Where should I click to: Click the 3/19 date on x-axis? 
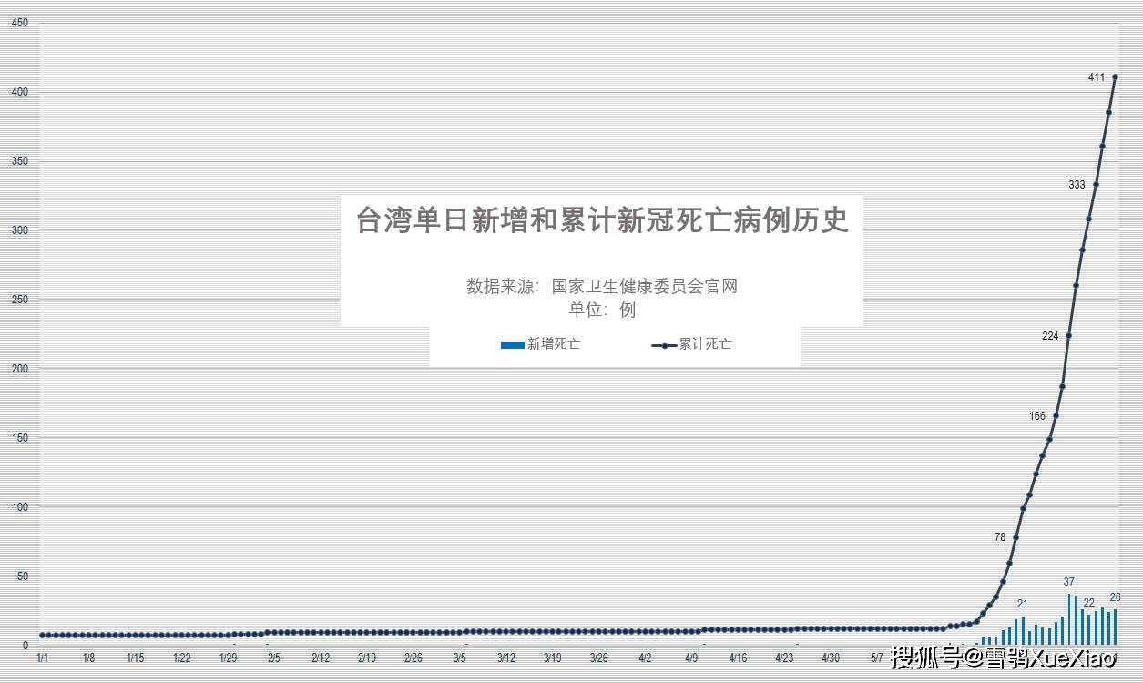coord(553,658)
